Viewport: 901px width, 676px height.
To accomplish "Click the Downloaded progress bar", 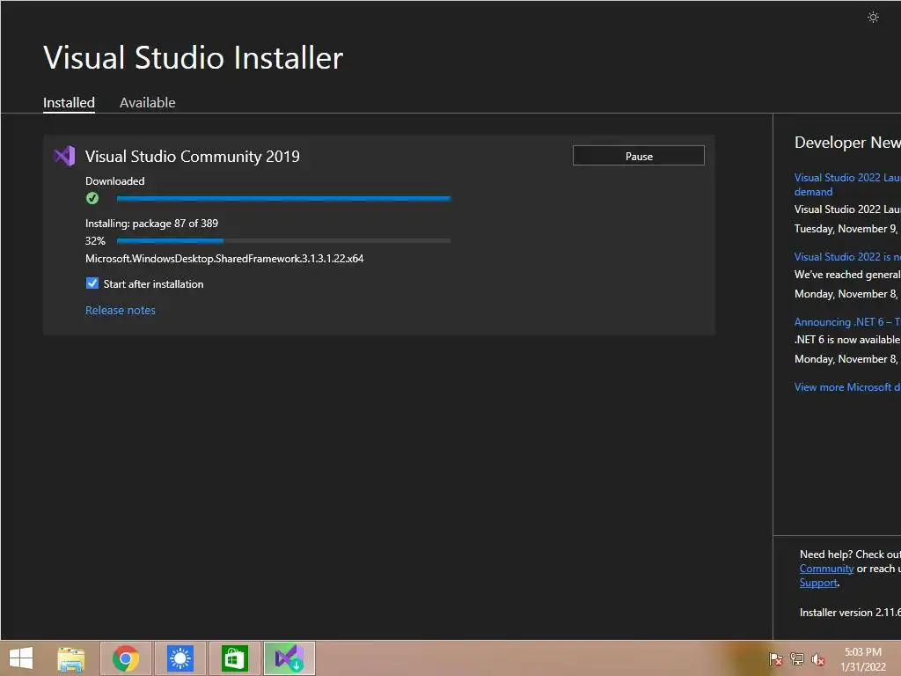I will pos(284,198).
